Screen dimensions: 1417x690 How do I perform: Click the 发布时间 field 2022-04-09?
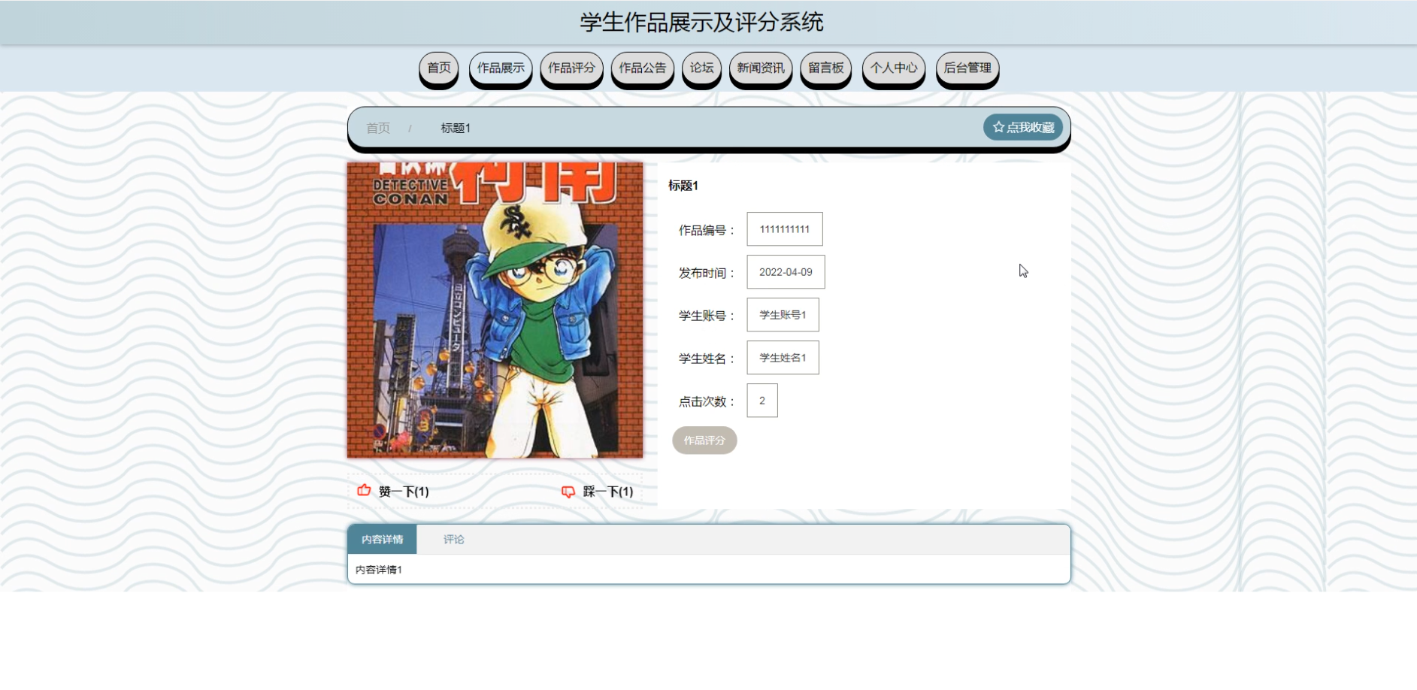[786, 272]
